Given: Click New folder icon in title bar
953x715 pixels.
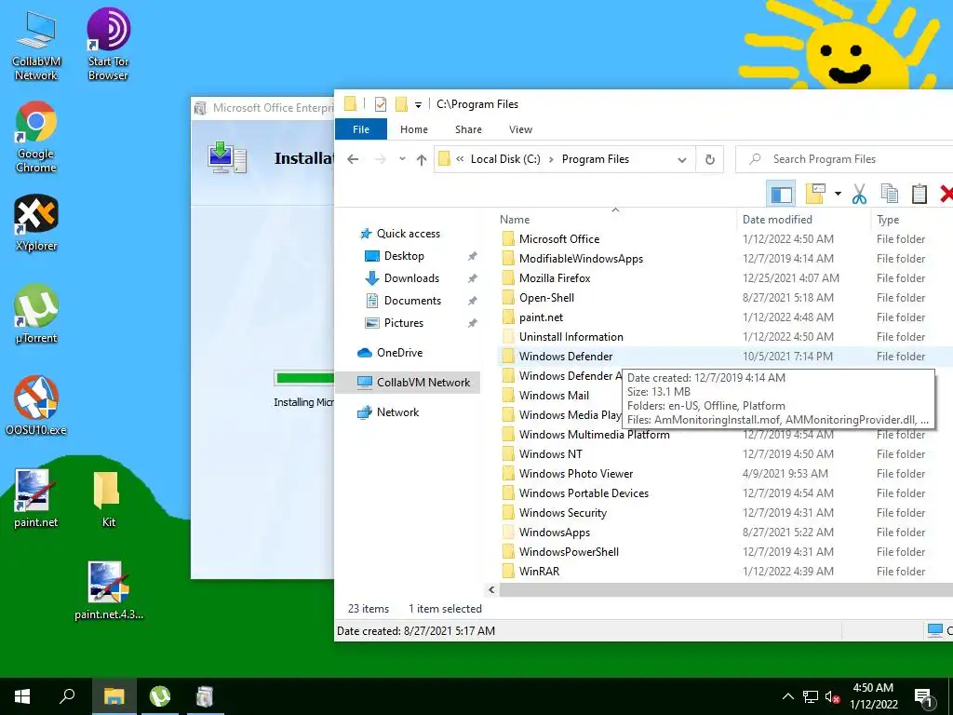Looking at the screenshot, I should pos(401,104).
